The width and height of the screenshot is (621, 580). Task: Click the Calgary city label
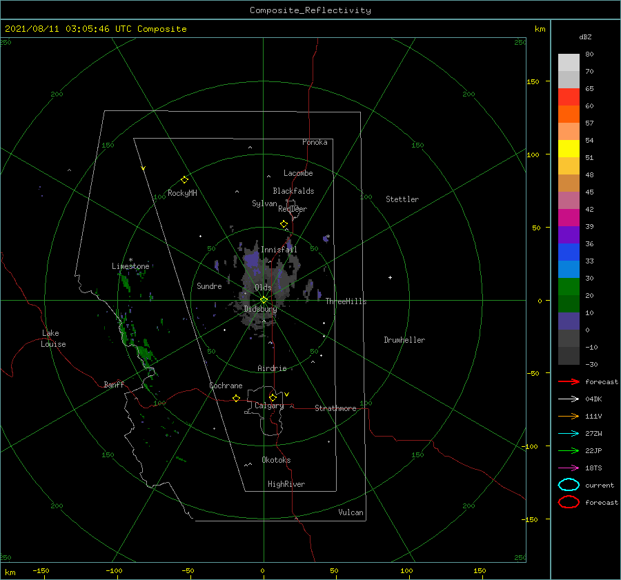(269, 406)
